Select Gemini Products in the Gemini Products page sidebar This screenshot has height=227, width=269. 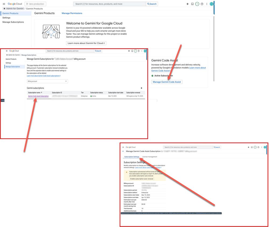tap(16, 13)
